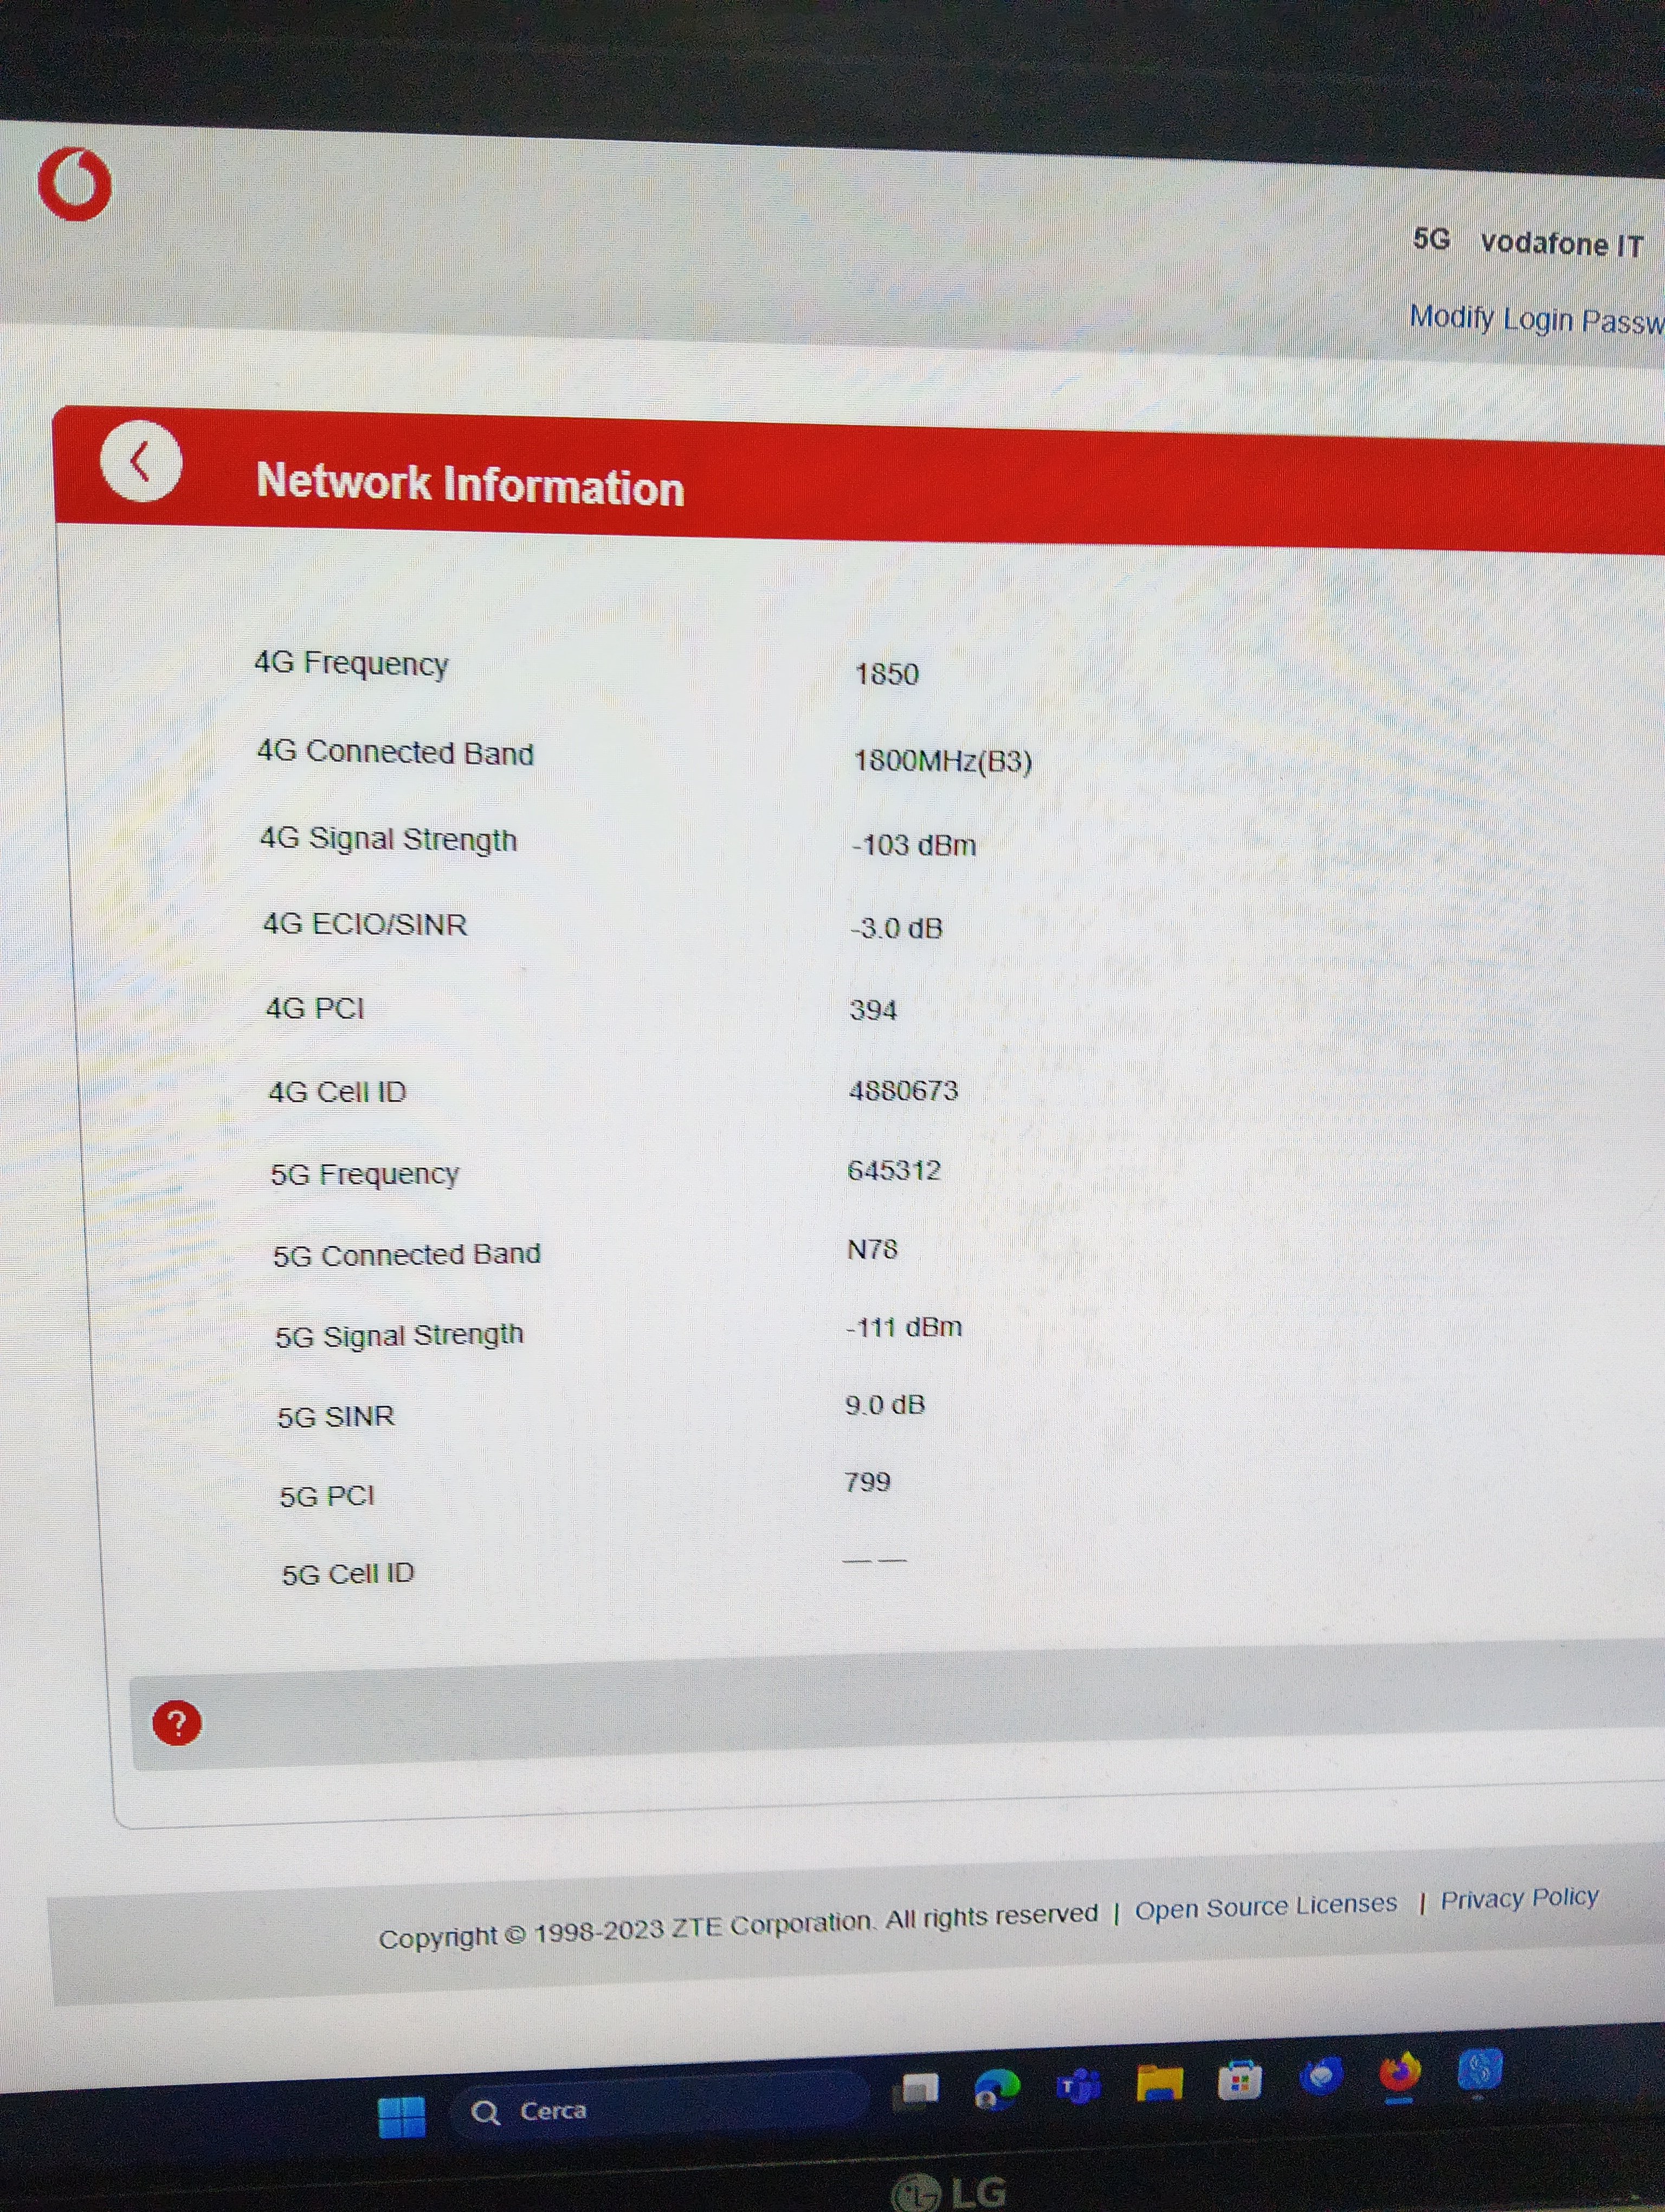1665x2212 pixels.
Task: Launch Microsoft Edge from taskbar
Action: click(997, 2088)
